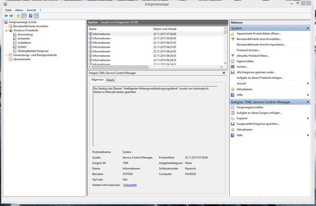Click event list scrollbar down arrow
The image size is (316, 206).
225,63
